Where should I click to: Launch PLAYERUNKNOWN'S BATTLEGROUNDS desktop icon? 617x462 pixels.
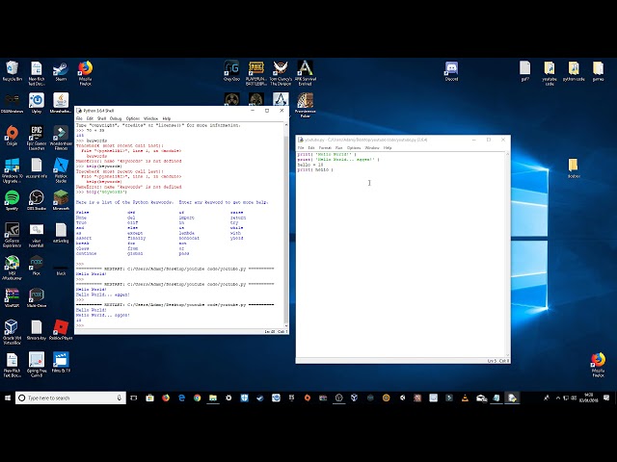(x=256, y=73)
